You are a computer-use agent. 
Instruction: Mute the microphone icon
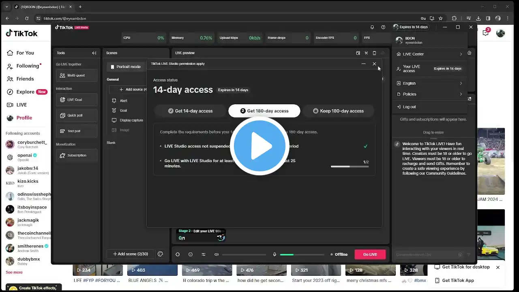pos(275,254)
